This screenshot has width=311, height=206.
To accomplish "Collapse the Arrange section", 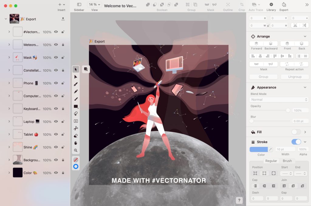I will pyautogui.click(x=305, y=36).
